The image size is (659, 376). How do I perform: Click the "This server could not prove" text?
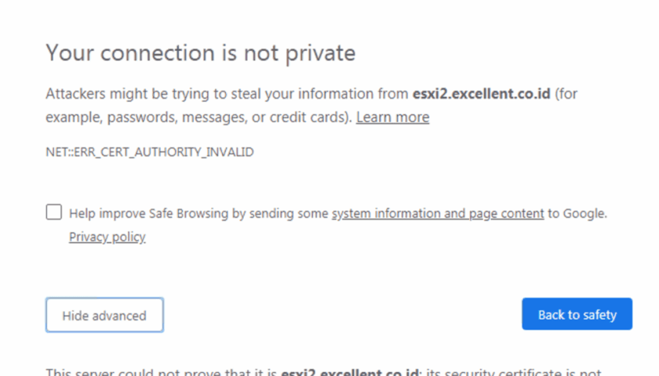[157, 372]
